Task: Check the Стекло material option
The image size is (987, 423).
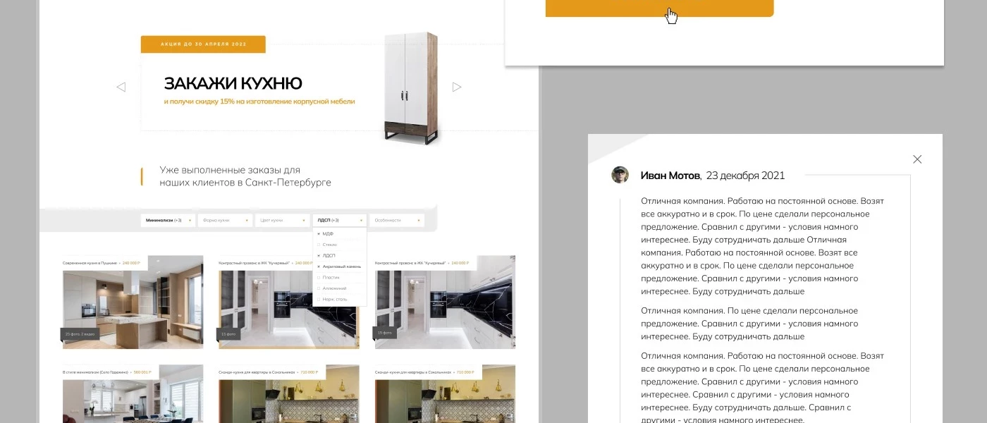Action: (319, 245)
